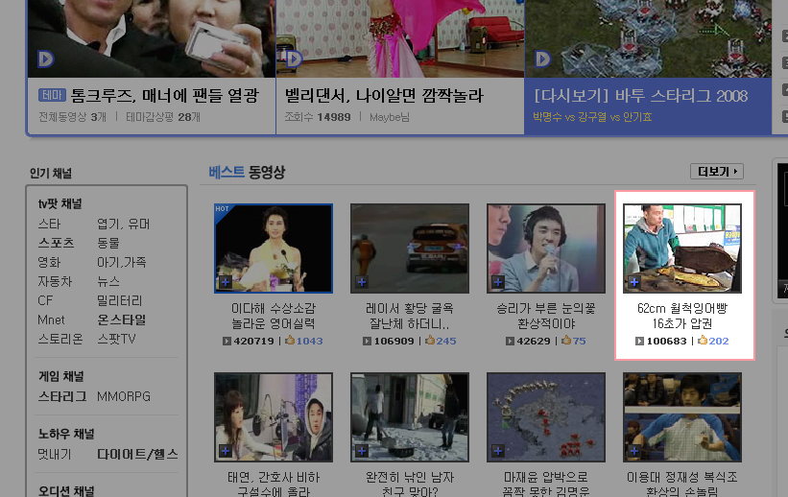Select the 온스타일 channel
The image size is (788, 497).
point(121,319)
